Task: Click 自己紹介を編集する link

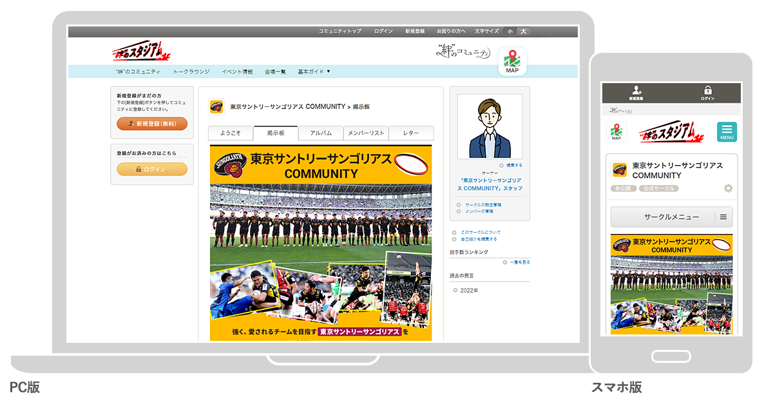Action: pyautogui.click(x=479, y=239)
